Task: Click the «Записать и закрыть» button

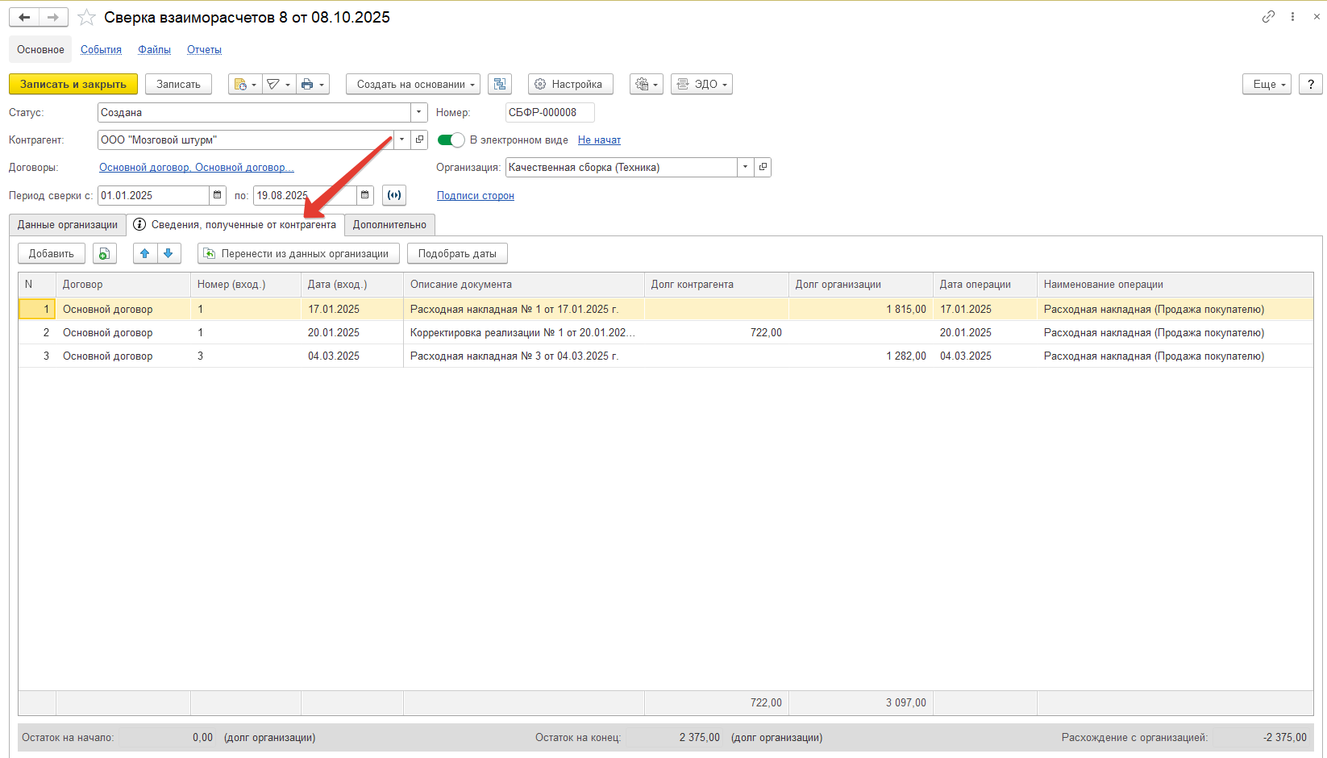Action: (x=73, y=85)
